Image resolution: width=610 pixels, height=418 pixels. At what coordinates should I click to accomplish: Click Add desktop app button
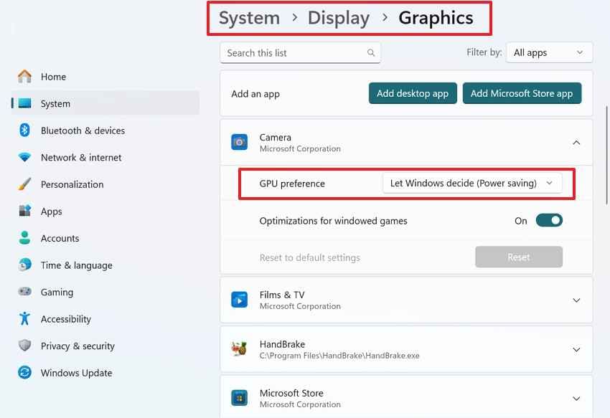click(x=413, y=93)
